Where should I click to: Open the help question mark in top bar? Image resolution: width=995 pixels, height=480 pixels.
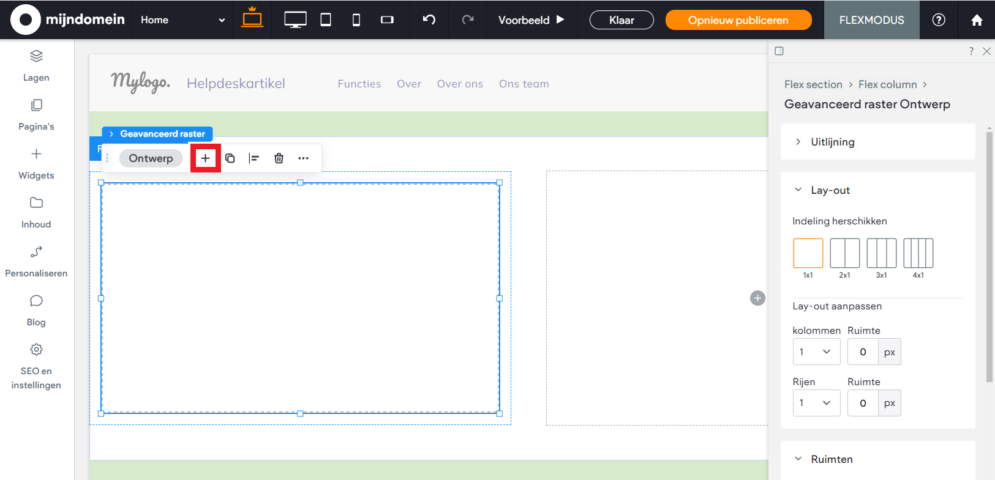pos(939,20)
